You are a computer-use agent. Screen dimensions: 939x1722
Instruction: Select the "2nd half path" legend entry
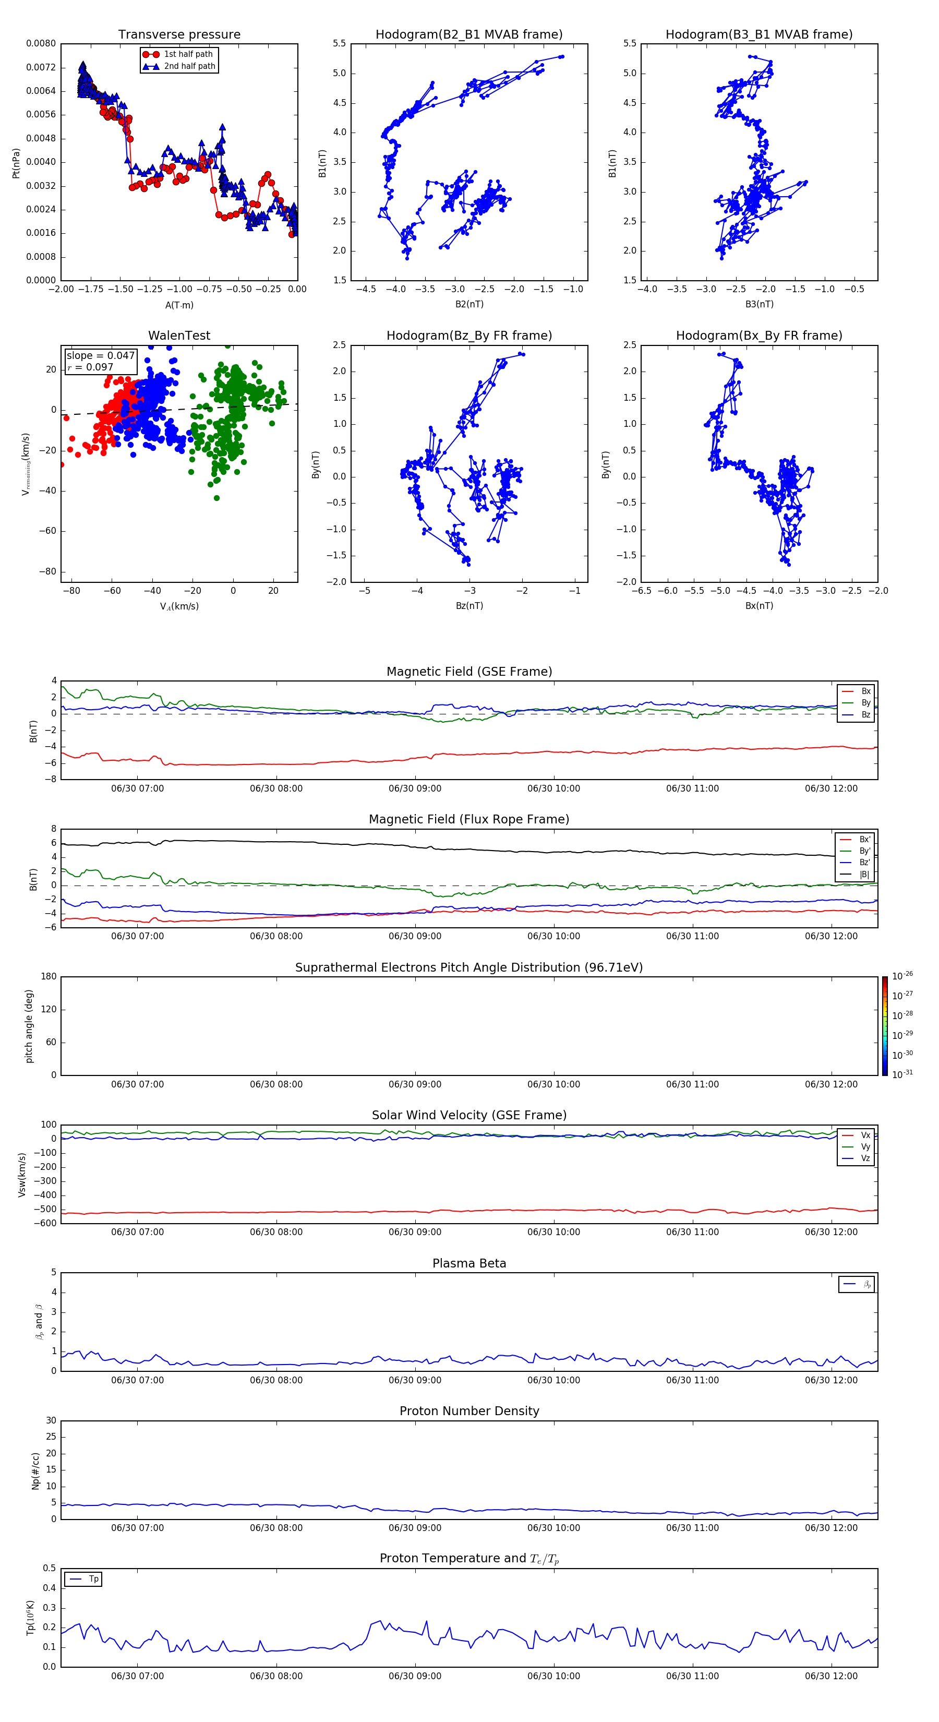click(178, 66)
